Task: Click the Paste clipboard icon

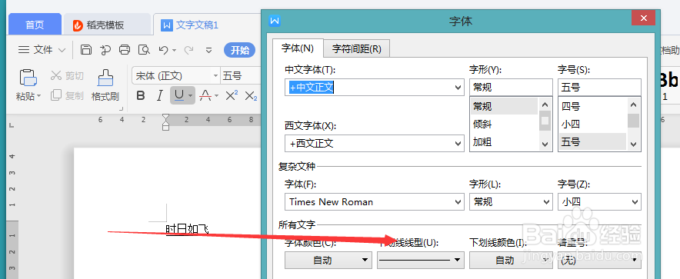Action: point(28,78)
